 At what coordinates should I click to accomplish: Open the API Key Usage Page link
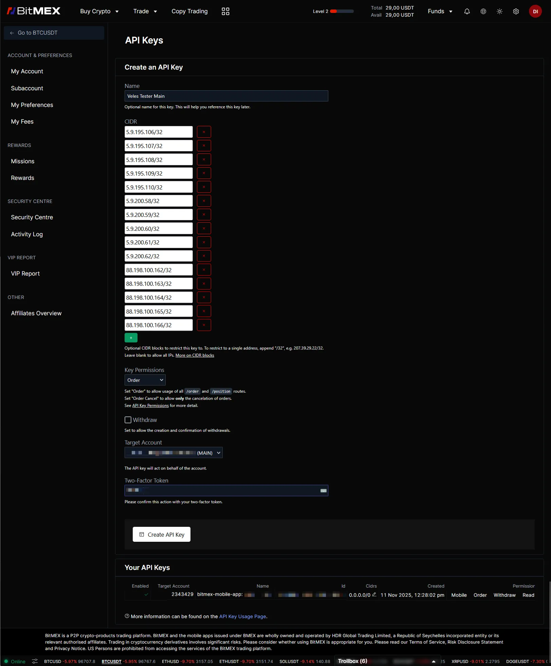tap(242, 616)
